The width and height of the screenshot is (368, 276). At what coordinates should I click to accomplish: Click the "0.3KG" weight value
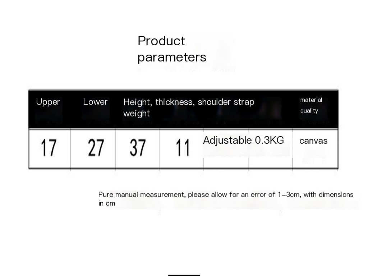(x=270, y=140)
